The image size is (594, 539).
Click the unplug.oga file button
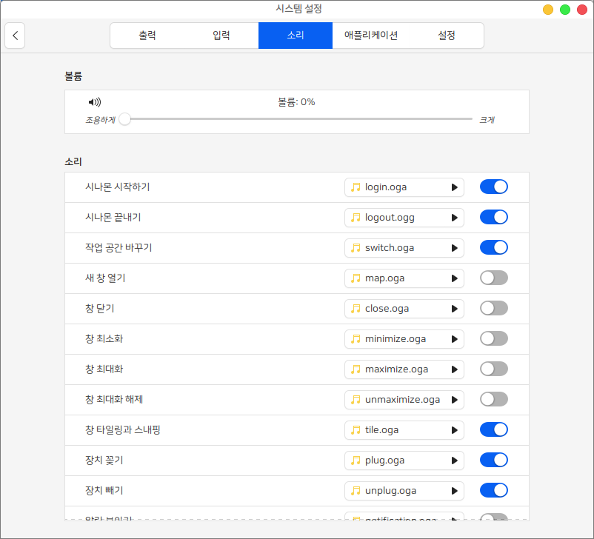click(396, 490)
